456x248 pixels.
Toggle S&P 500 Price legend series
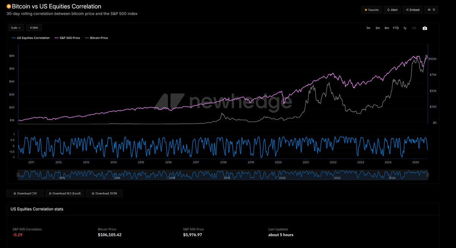tap(67, 38)
